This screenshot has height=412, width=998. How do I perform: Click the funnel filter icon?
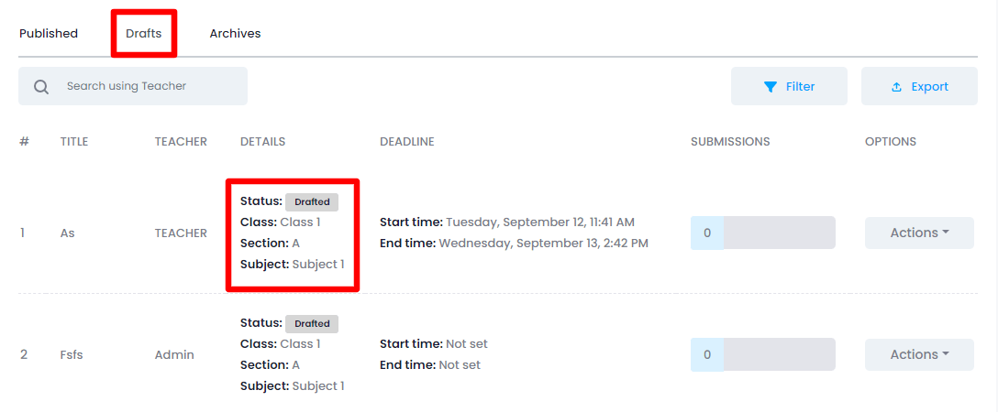[x=771, y=87]
